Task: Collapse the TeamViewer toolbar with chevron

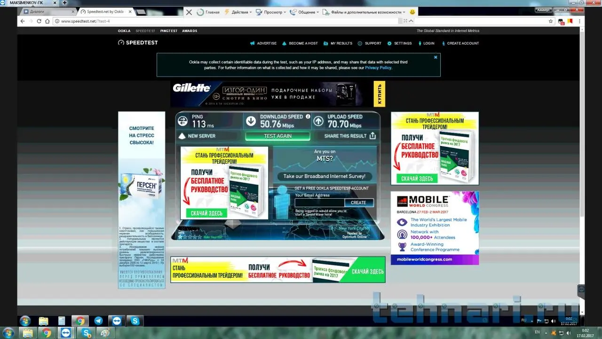Action: [x=411, y=21]
